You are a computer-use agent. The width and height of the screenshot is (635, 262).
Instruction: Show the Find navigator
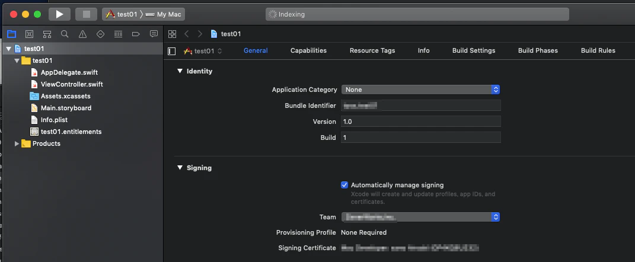(x=65, y=34)
